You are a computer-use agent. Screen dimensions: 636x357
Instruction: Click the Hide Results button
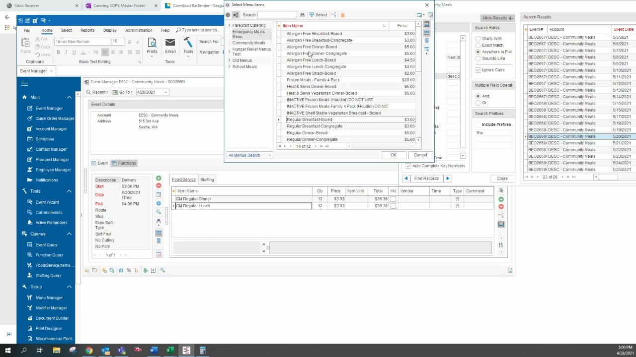(498, 18)
